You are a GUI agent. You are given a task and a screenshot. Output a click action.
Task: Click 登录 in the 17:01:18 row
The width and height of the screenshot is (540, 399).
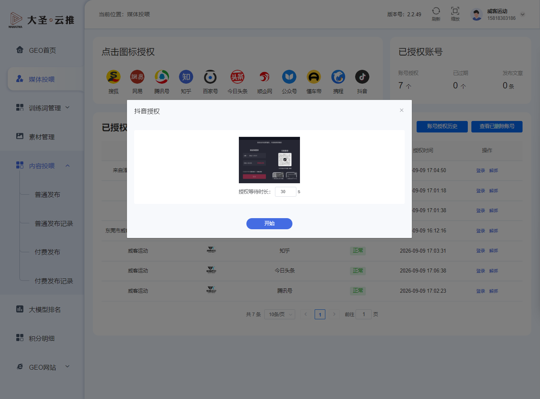[x=480, y=191]
